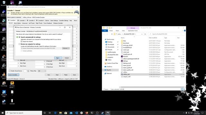Switch to the Game Settings tab
Image resolution: width=206 pixels, height=115 pixels.
[x=54, y=20]
